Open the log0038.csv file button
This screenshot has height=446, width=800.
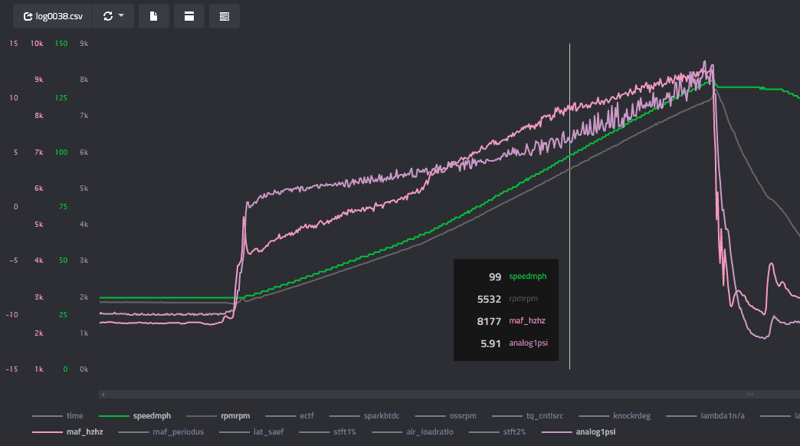click(53, 16)
